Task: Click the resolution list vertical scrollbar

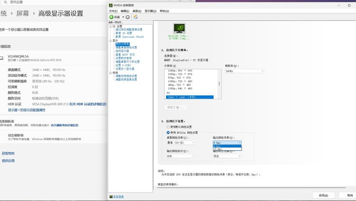Action: [x=219, y=84]
